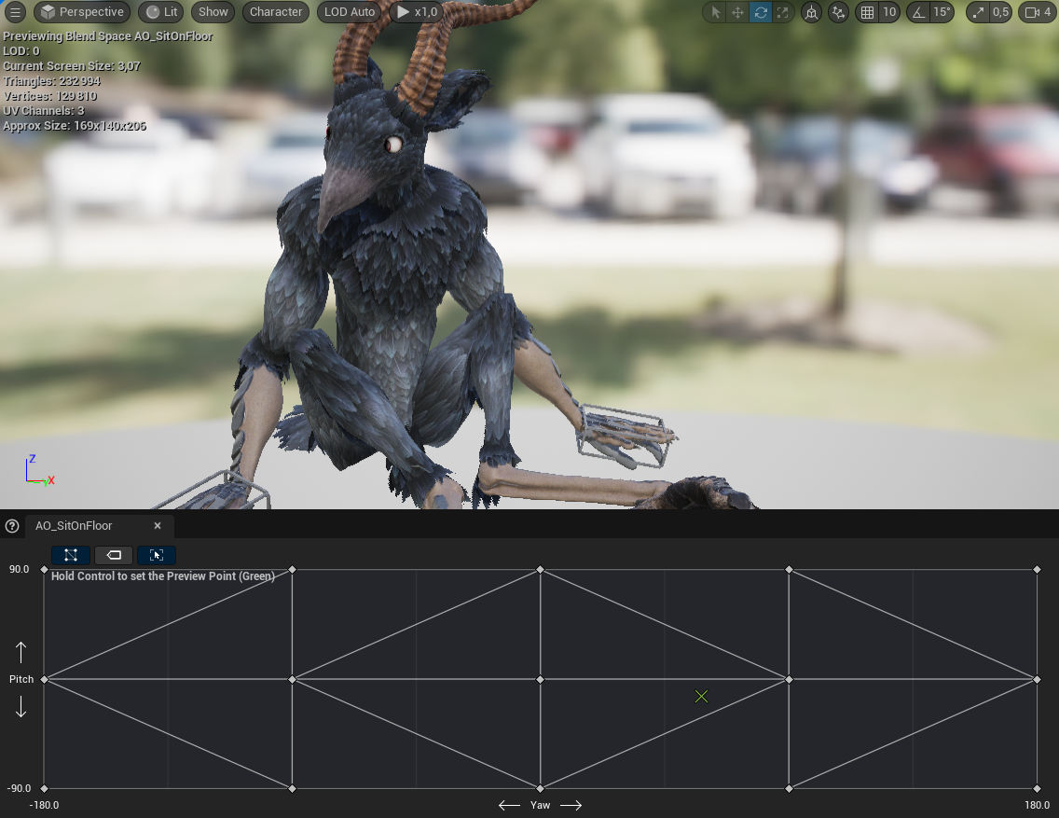Open the 15° rotation snap value dropdown
This screenshot has width=1059, height=818.
(x=942, y=12)
